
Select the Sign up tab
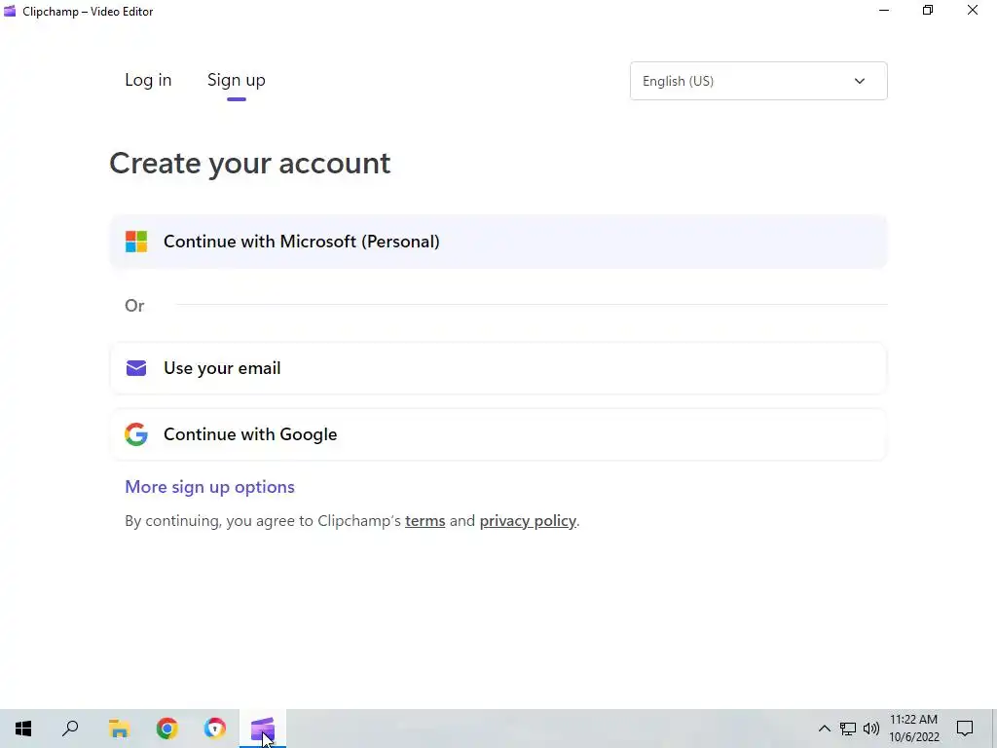point(236,80)
